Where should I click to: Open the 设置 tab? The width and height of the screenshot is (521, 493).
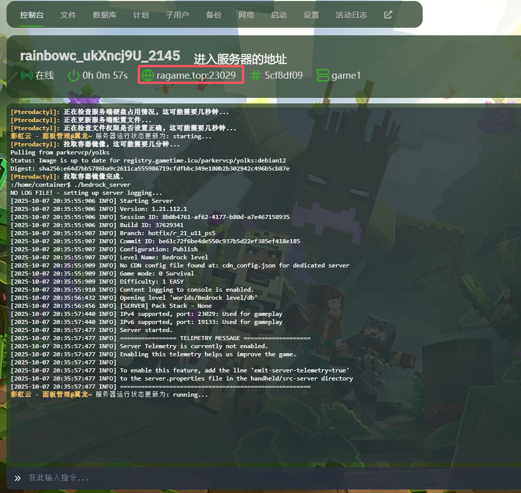click(311, 15)
